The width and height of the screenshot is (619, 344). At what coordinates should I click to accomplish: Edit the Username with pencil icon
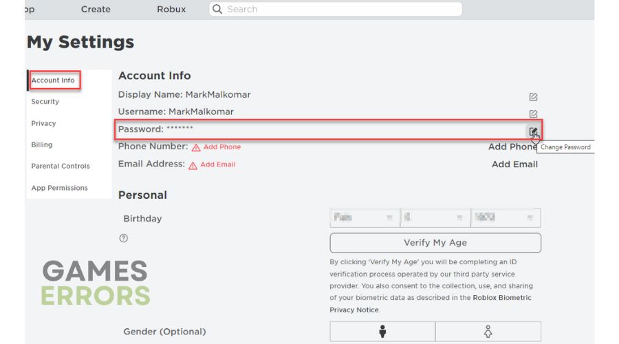[533, 114]
